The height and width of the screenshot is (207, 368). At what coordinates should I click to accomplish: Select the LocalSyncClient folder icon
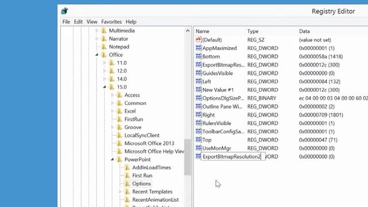point(120,135)
